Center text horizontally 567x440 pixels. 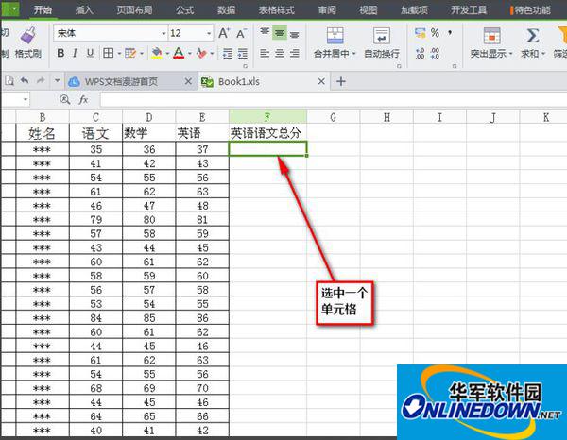280,54
